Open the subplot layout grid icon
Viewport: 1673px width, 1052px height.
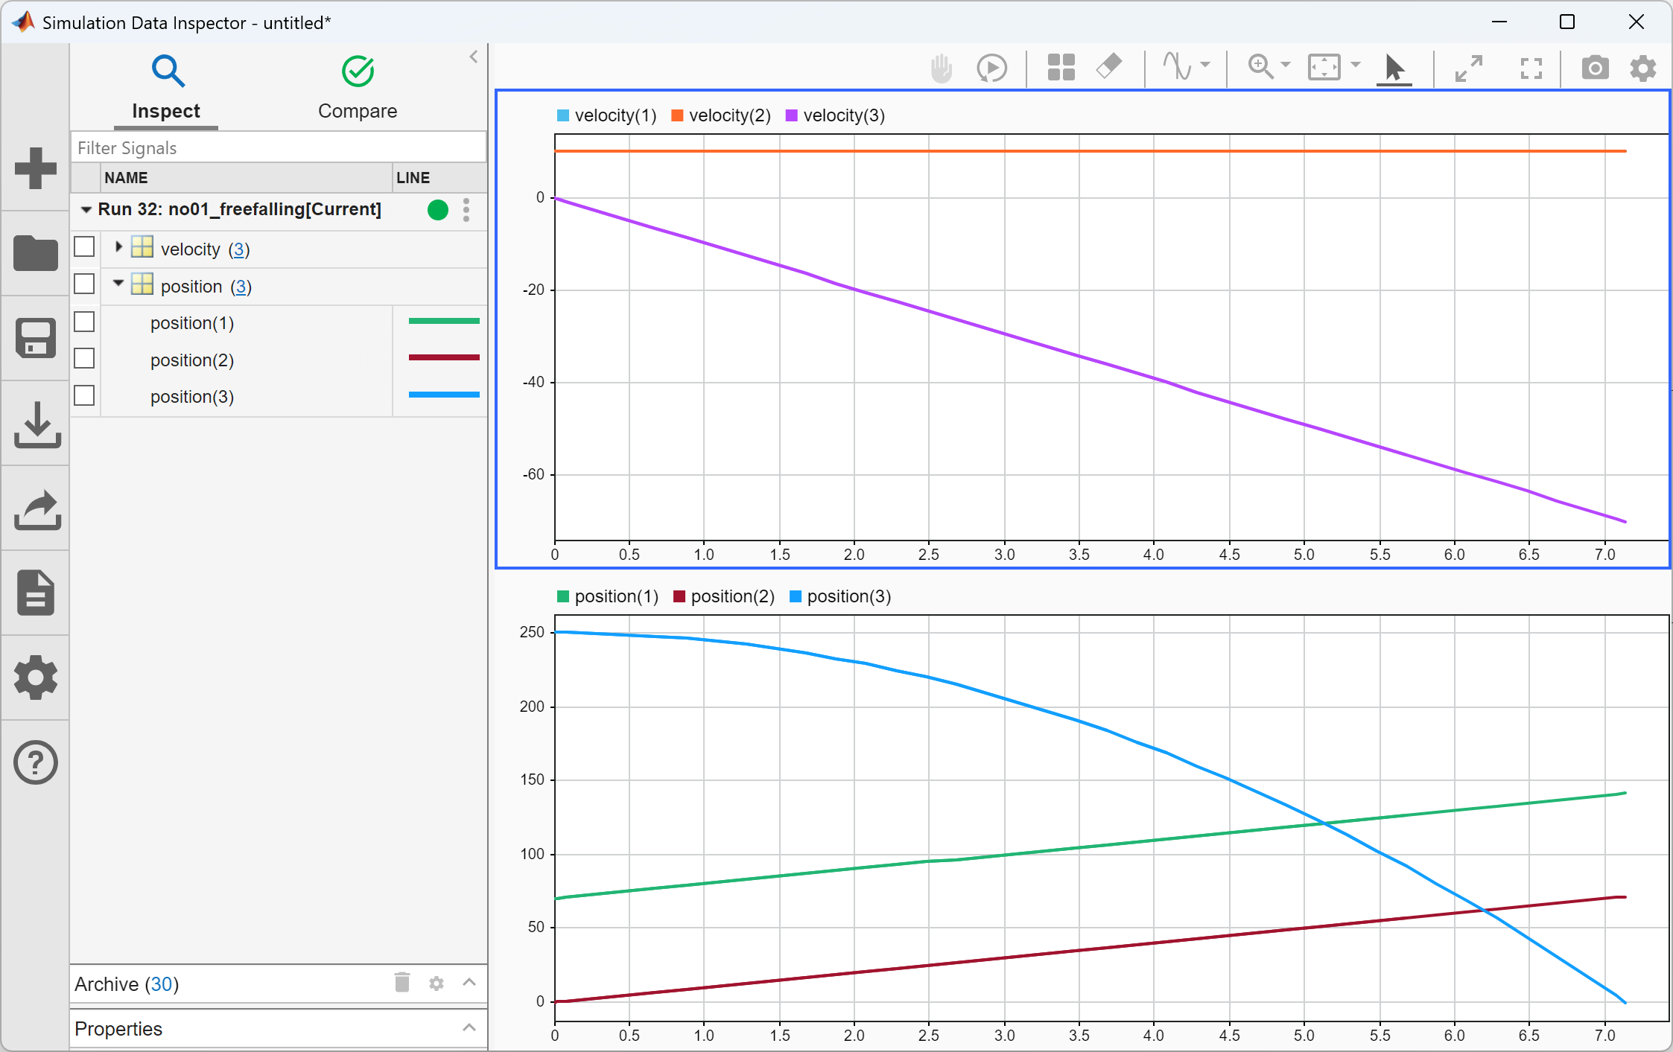point(1061,68)
